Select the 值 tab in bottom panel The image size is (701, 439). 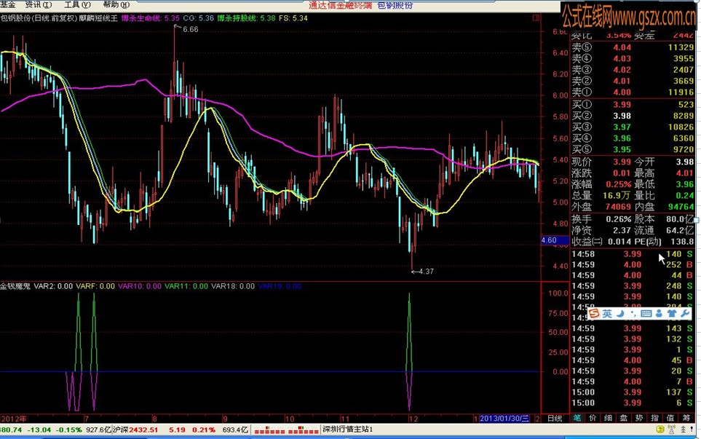670,418
